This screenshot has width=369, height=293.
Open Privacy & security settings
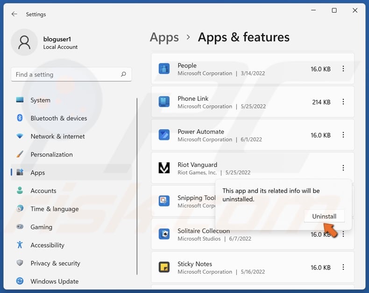tap(71, 263)
